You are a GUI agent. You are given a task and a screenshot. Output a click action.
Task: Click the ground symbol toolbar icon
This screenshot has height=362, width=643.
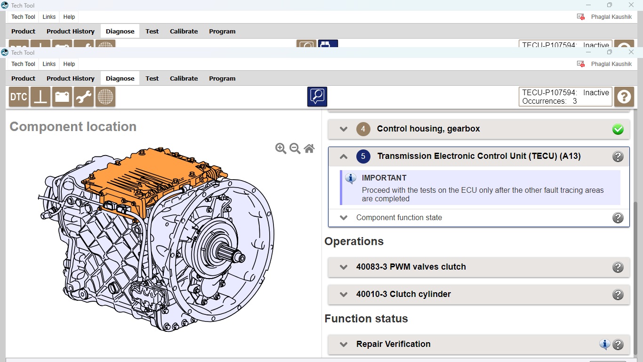point(40,97)
